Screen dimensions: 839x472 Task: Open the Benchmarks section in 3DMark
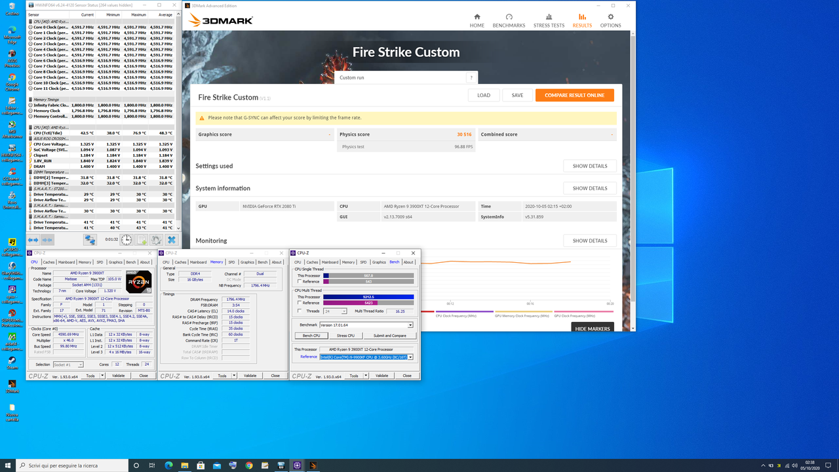tap(509, 21)
